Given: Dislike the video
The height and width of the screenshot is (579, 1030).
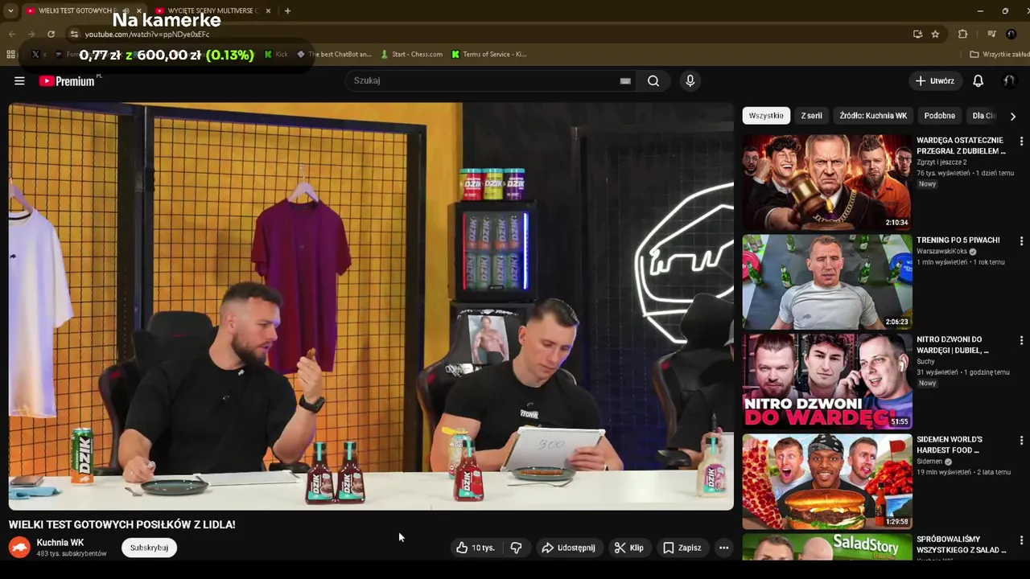Looking at the screenshot, I should 516,548.
